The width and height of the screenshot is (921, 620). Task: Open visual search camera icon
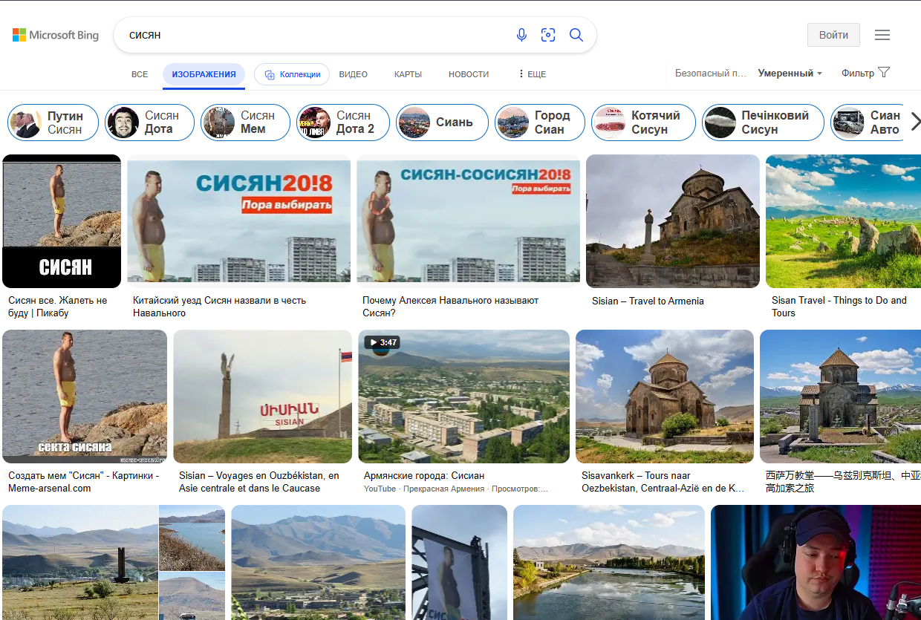548,35
